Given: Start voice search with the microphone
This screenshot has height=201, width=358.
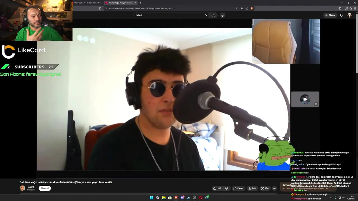Looking at the screenshot, I should [222, 15].
